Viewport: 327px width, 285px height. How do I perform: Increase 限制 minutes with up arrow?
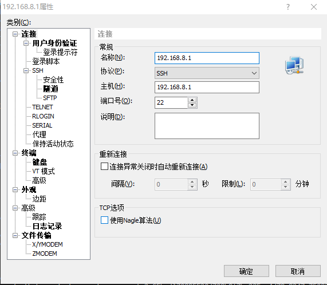285,181
